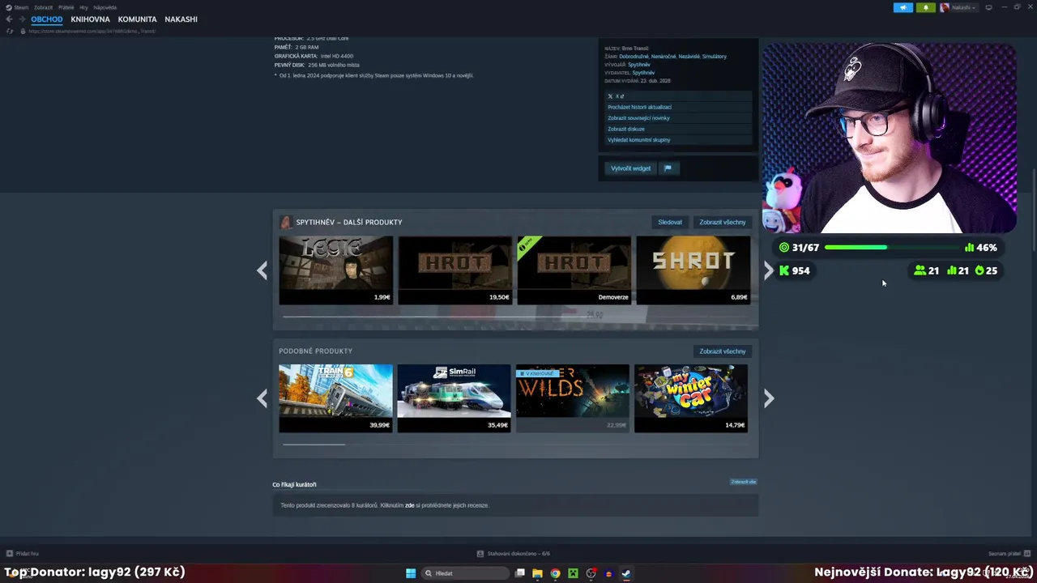Reload the store page

(x=10, y=31)
